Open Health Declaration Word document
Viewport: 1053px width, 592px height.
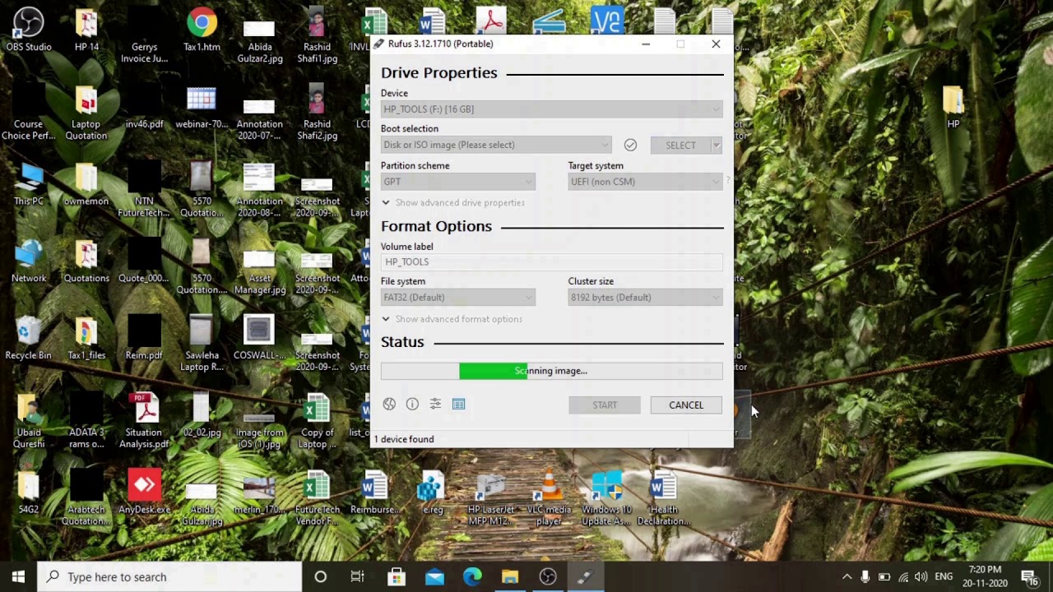pos(664,498)
